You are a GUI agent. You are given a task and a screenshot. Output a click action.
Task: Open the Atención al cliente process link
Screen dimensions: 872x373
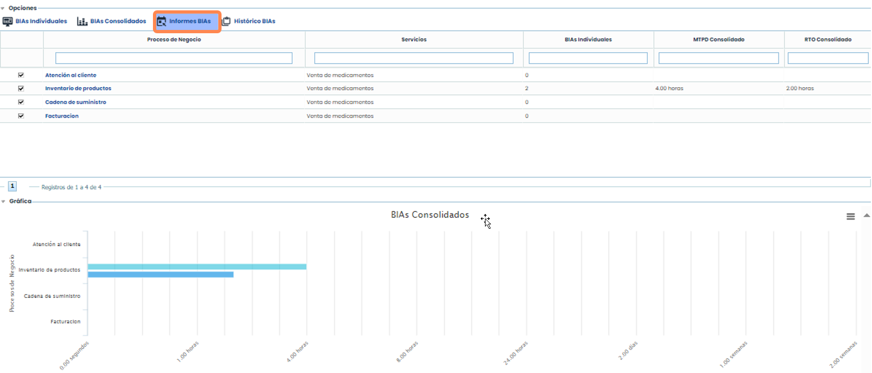click(71, 75)
